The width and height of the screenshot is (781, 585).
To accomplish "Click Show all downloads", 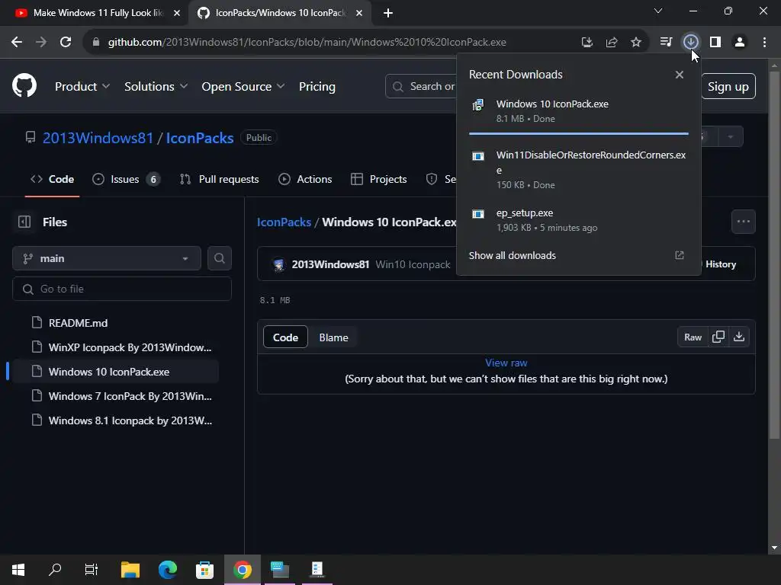I will [x=512, y=255].
